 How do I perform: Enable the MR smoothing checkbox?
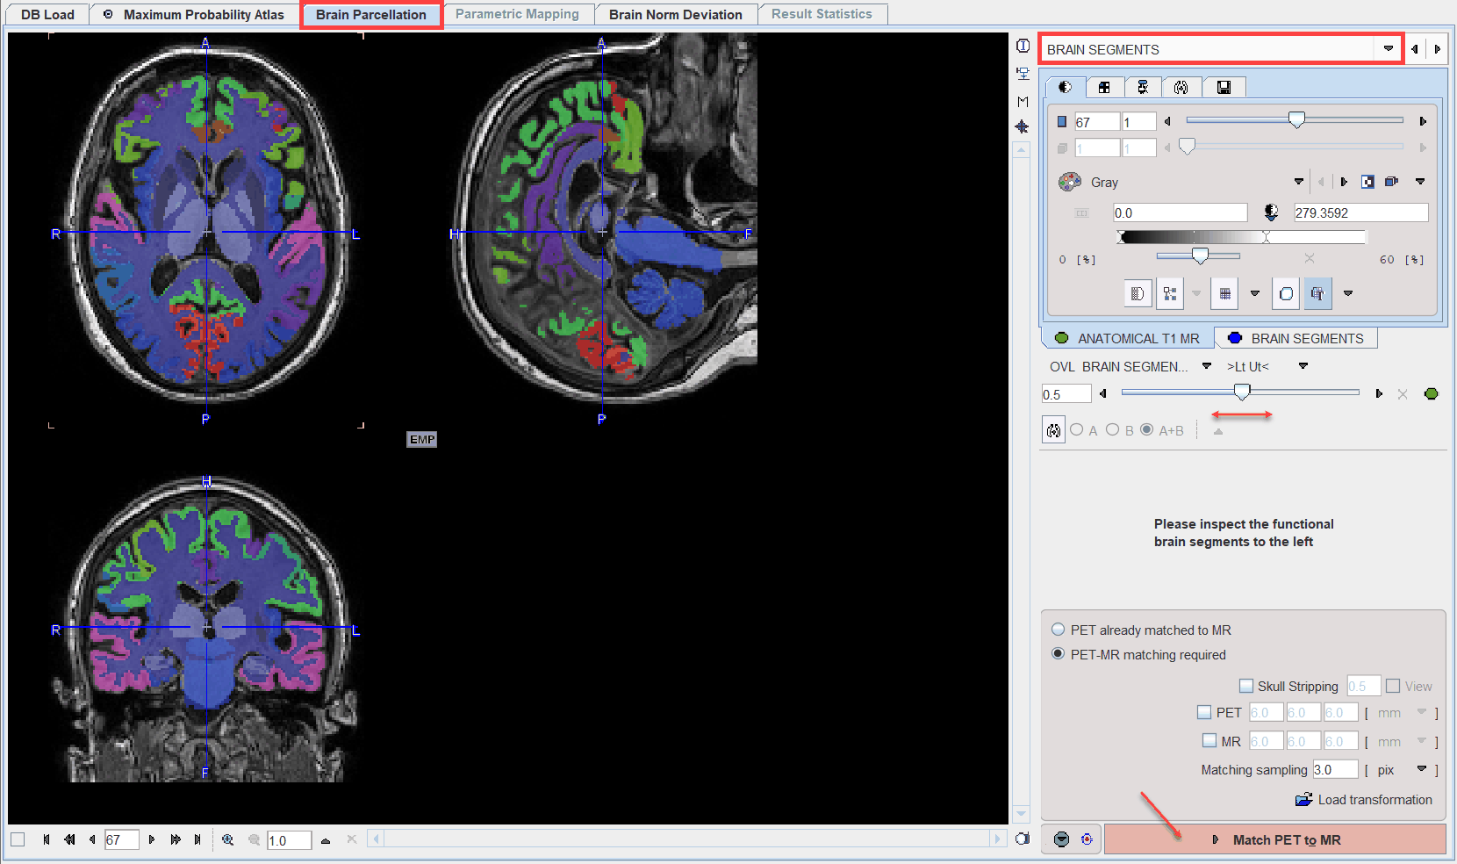tap(1209, 740)
